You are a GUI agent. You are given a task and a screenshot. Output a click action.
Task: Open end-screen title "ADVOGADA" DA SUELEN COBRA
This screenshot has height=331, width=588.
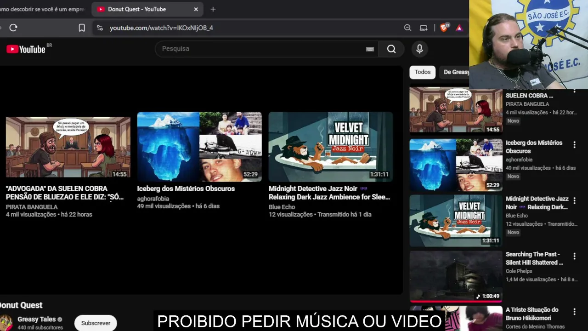click(x=65, y=193)
